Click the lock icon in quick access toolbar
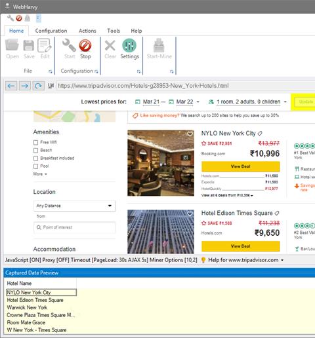The height and width of the screenshot is (338, 315). (x=28, y=18)
